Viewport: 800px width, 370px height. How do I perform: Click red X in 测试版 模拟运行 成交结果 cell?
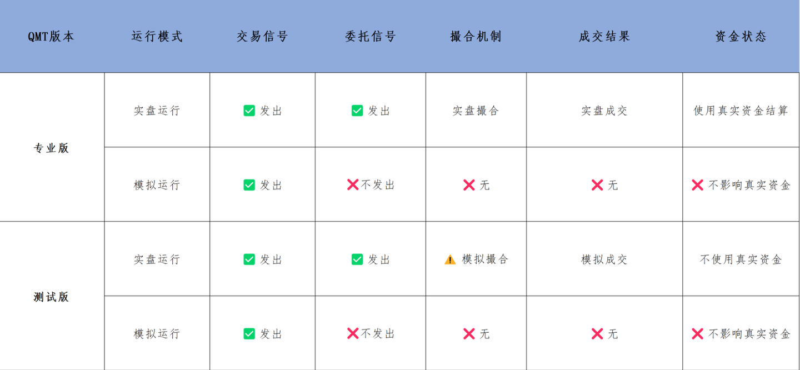pos(597,334)
